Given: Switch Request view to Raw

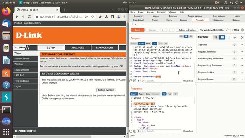Looking at the screenshot, I should tap(141, 43).
